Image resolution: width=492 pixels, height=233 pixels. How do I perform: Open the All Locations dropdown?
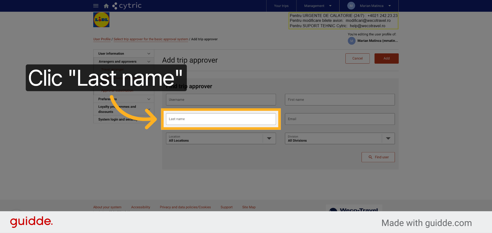pos(221,138)
